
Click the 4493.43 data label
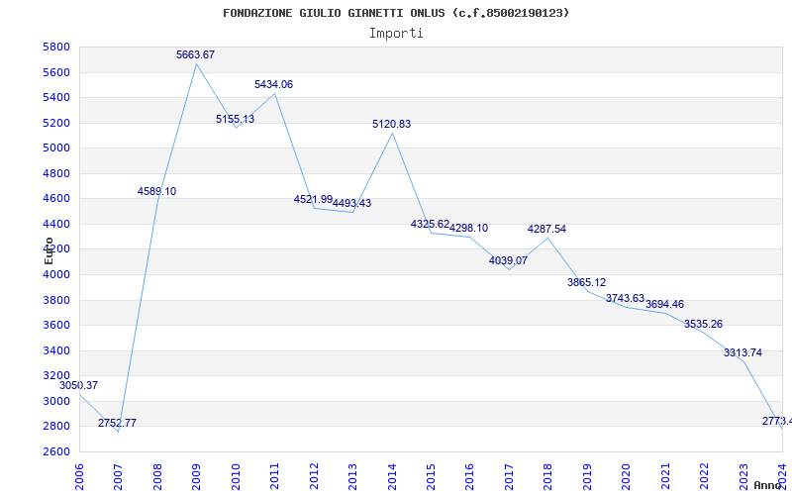(x=352, y=203)
